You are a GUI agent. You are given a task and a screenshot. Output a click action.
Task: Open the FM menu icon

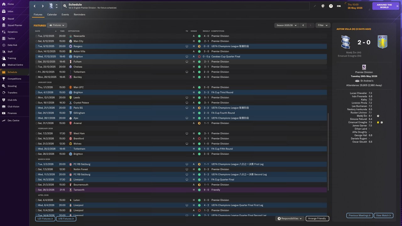(x=339, y=6)
